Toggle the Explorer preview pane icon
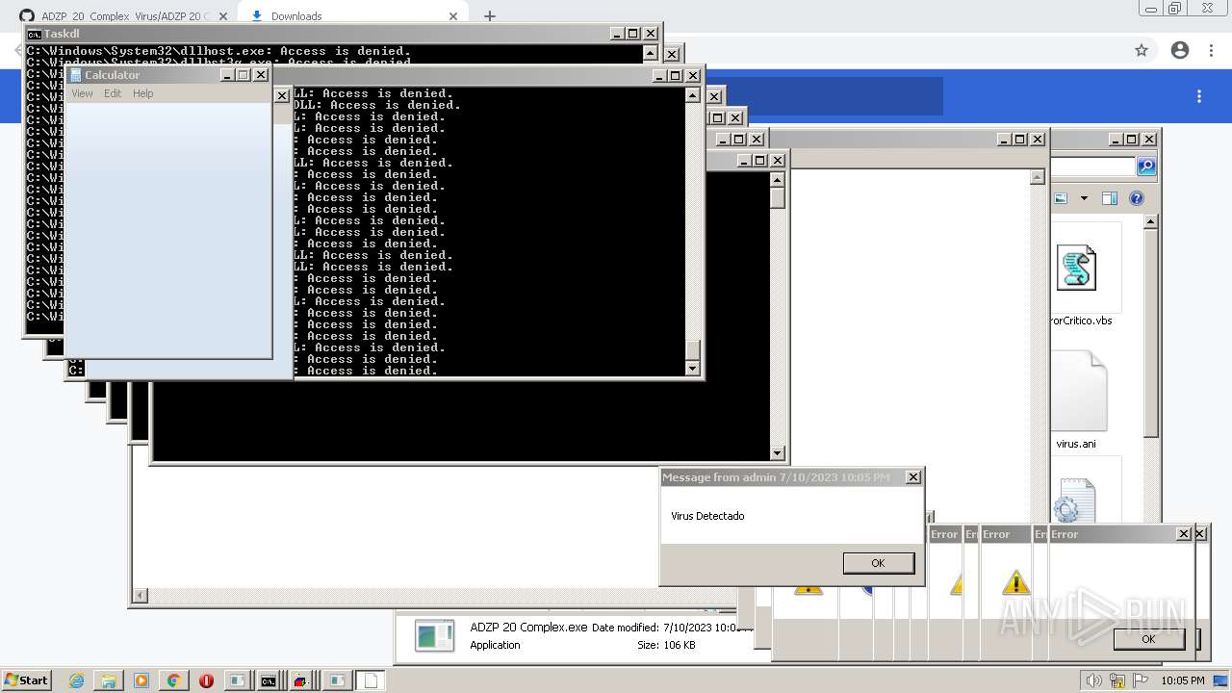1232x693 pixels. click(1109, 198)
